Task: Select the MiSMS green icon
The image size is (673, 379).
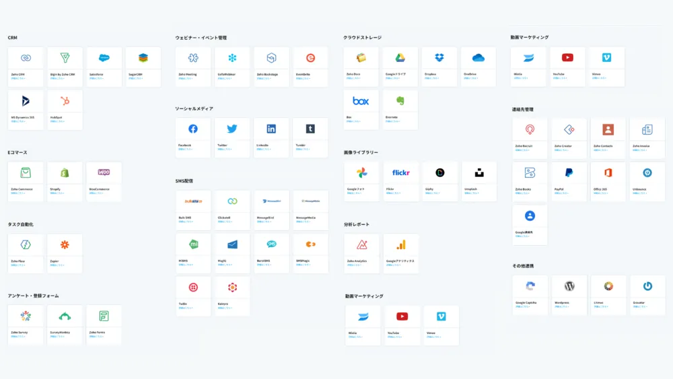Action: (x=194, y=244)
